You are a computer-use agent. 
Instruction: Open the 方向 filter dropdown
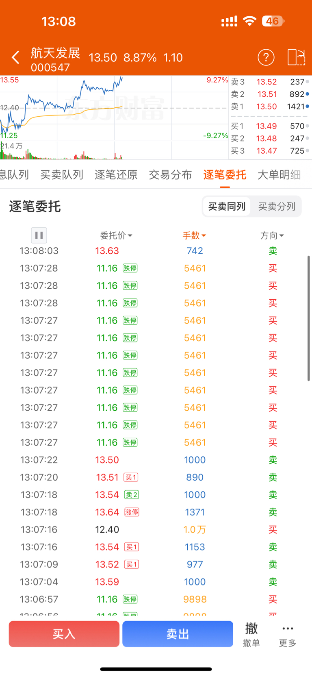coord(272,235)
